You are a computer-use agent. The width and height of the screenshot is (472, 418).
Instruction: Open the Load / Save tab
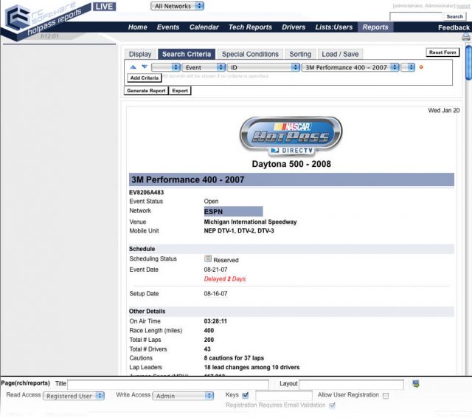pos(340,54)
